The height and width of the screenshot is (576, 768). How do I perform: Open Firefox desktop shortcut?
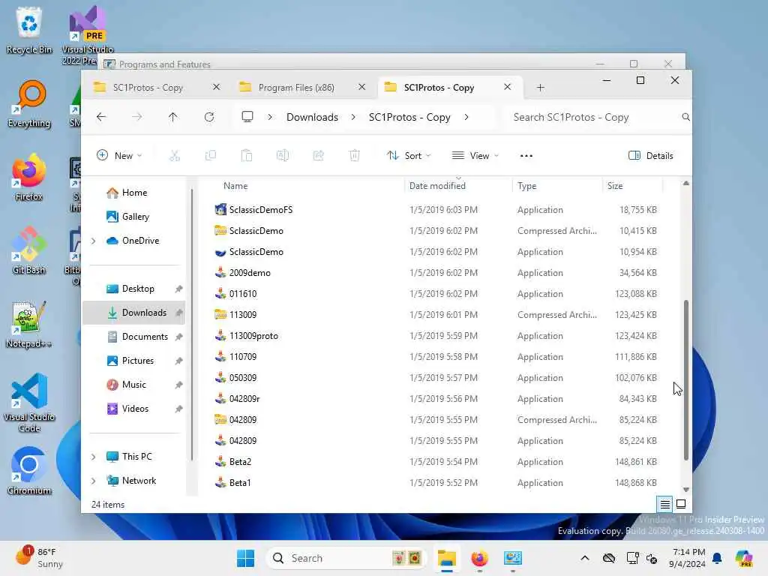point(29,178)
